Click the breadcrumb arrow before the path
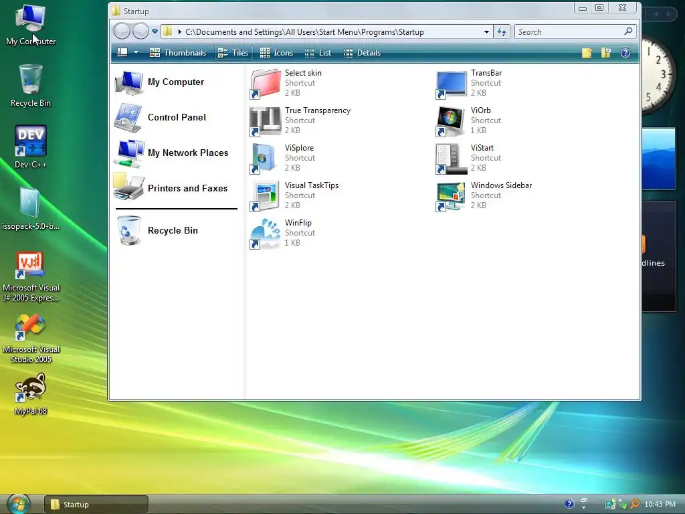685x514 pixels. coord(179,32)
